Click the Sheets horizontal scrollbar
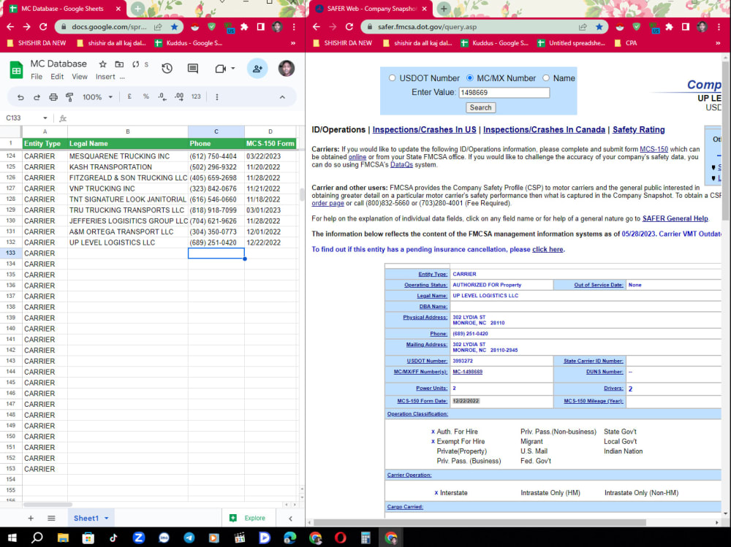The width and height of the screenshot is (731, 547). (48, 504)
